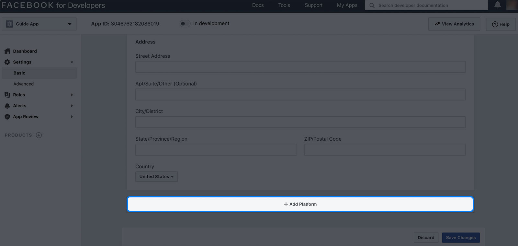Add a product with the plus icon

(39, 135)
